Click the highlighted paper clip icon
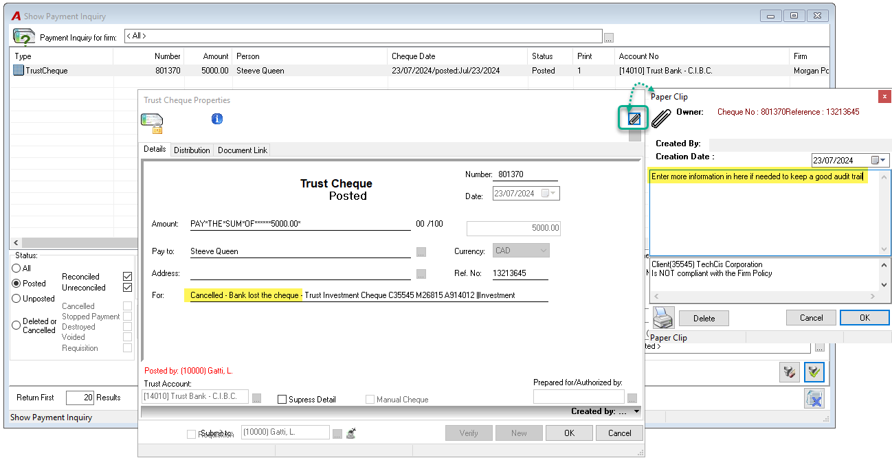892x458 pixels. pyautogui.click(x=634, y=118)
